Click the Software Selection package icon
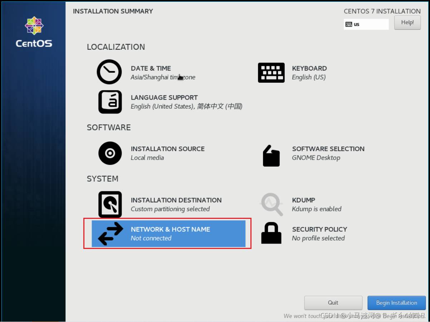This screenshot has height=322, width=430. tap(271, 156)
